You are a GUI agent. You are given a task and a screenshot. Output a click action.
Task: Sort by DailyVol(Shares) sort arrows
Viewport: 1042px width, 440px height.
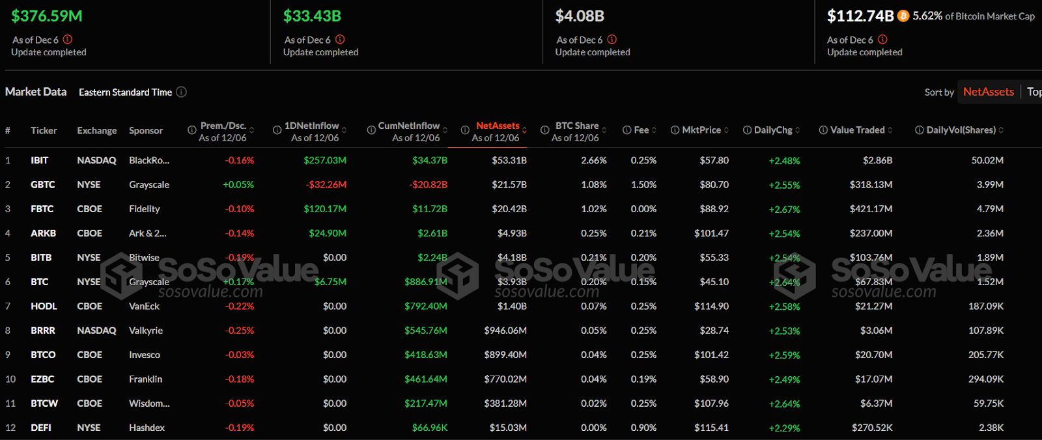point(1001,130)
